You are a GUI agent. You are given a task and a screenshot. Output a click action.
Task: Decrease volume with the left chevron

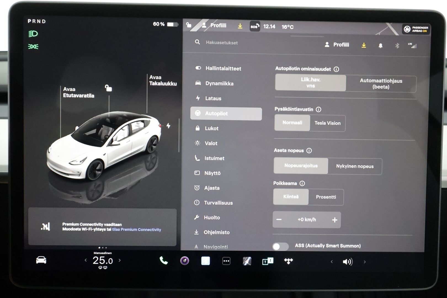click(332, 262)
